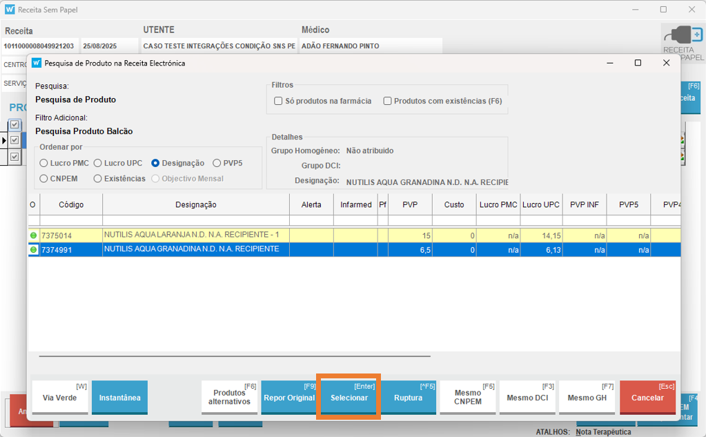Show products with Mesmo CNPEM
Screen dimensions: 706x437
(x=468, y=398)
